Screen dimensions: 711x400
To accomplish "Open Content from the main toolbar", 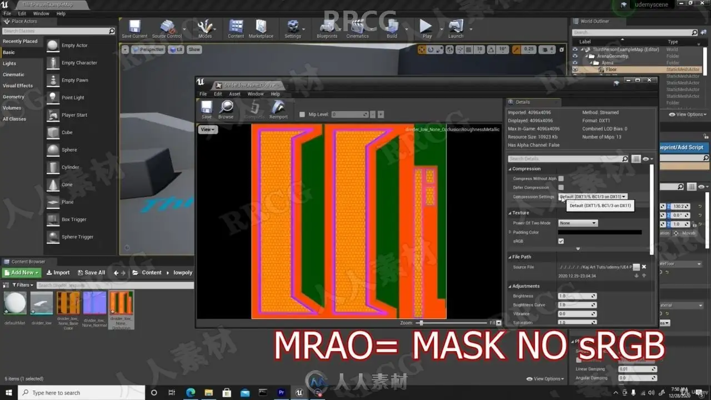I will click(236, 29).
